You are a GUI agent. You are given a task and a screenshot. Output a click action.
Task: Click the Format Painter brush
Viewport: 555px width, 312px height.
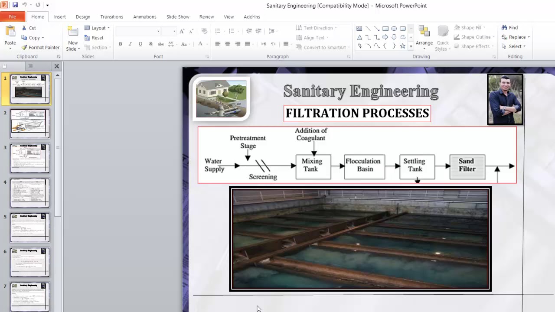[x=24, y=47]
